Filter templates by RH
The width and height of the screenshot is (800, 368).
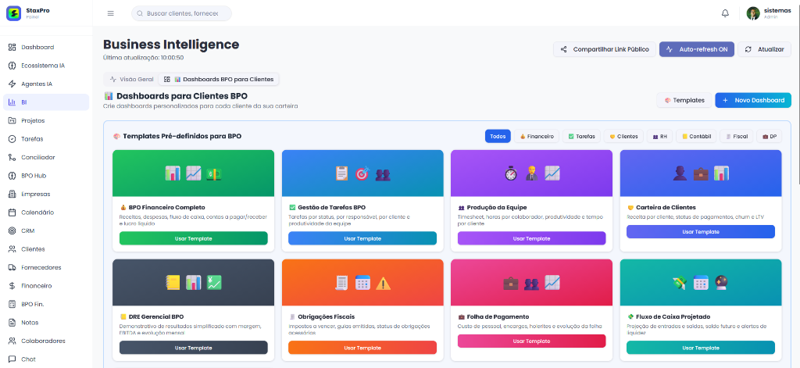coord(659,136)
